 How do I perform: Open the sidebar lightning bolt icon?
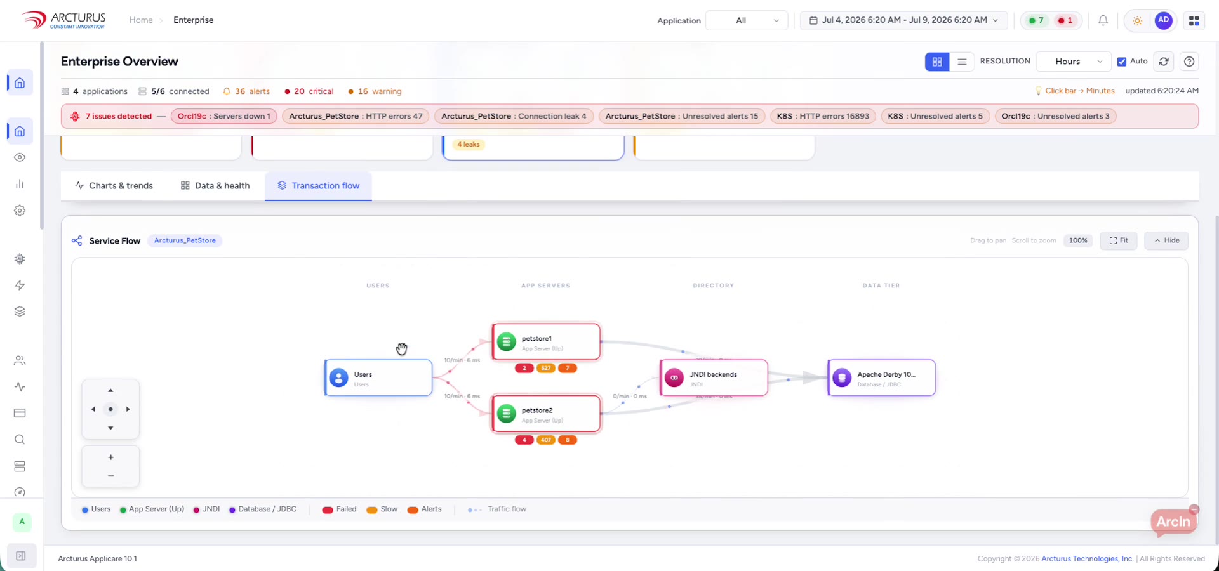pos(20,285)
